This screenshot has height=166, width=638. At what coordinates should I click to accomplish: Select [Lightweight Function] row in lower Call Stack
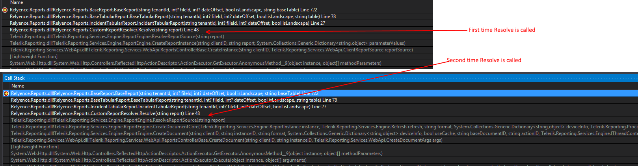tap(35, 147)
